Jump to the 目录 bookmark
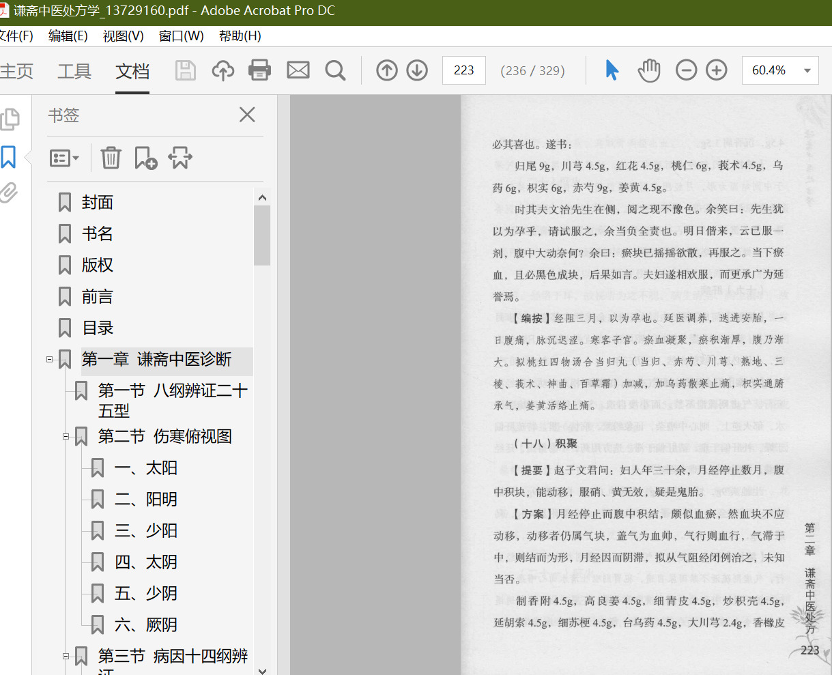The height and width of the screenshot is (675, 832). tap(98, 328)
